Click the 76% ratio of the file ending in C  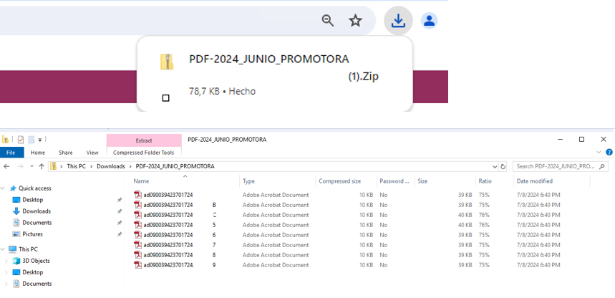(x=484, y=215)
